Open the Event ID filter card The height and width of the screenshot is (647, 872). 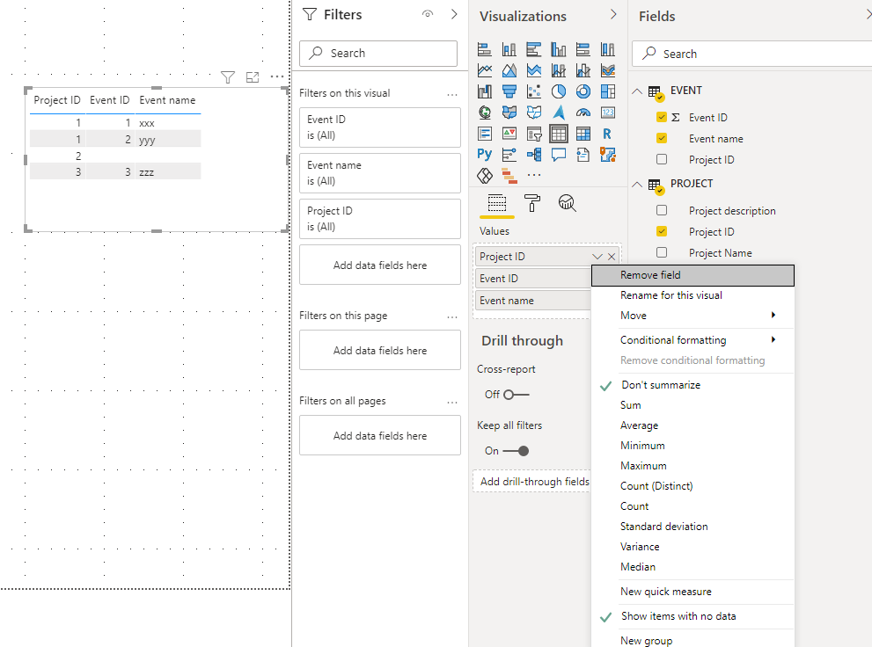[x=380, y=127]
